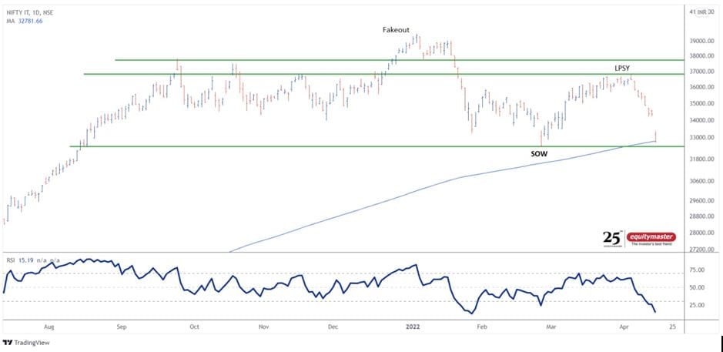Click the INR currency badge on price axis
The height and width of the screenshot is (352, 723).
coord(700,12)
